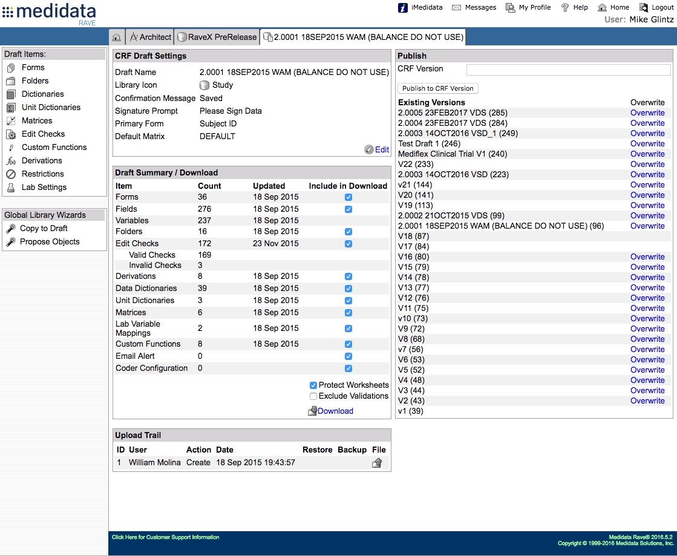Uncheck Include in Download for Derivations
This screenshot has width=677, height=556.
[348, 276]
